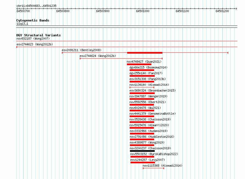Screen dimensions: 245x179
Task: Select esv3151308 (Pang2013b) label
Action: tap(148, 79)
